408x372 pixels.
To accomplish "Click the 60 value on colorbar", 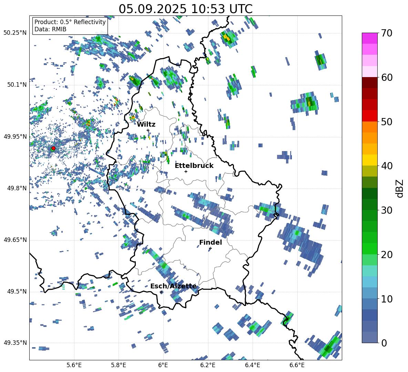I will tap(387, 77).
